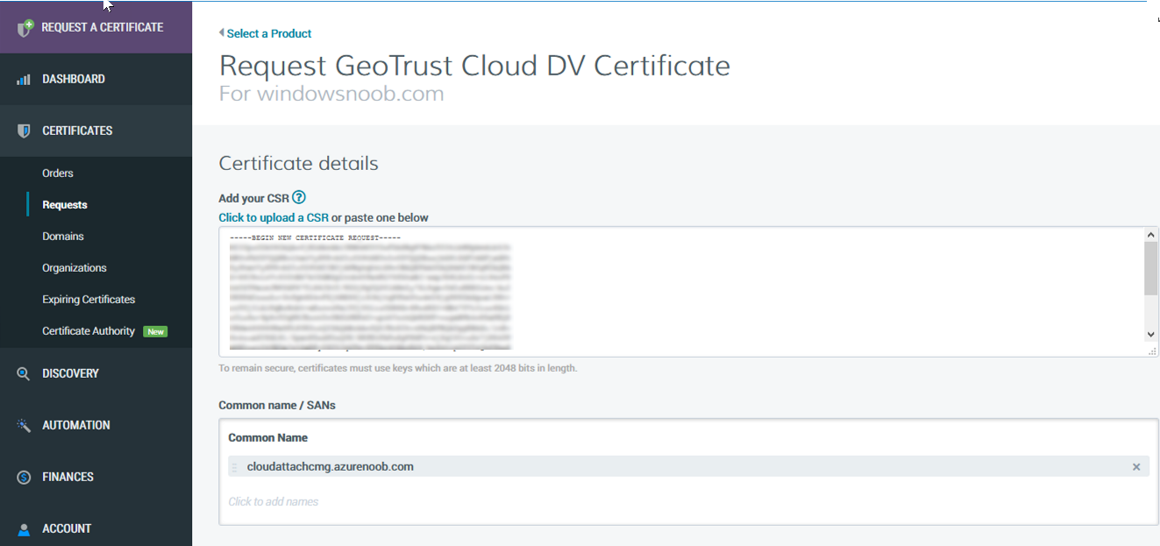Click the Request GeoTrust Cloud DV Certificate heading
The height and width of the screenshot is (546, 1160).
click(x=474, y=66)
